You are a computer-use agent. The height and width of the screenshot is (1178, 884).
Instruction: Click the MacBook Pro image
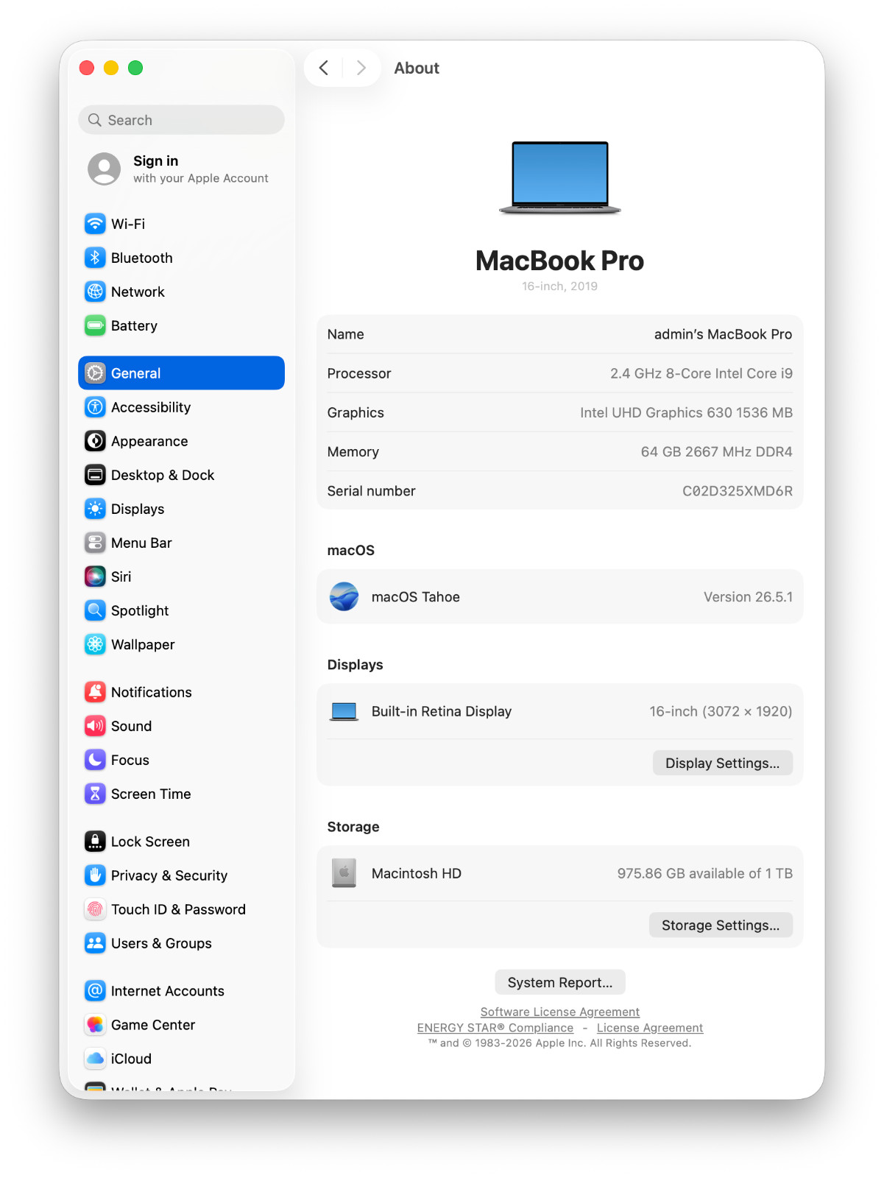pyautogui.click(x=560, y=177)
